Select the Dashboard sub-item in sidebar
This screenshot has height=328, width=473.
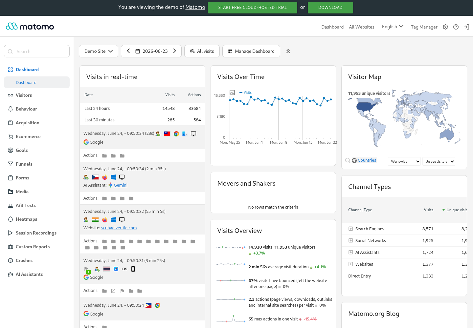click(x=37, y=82)
